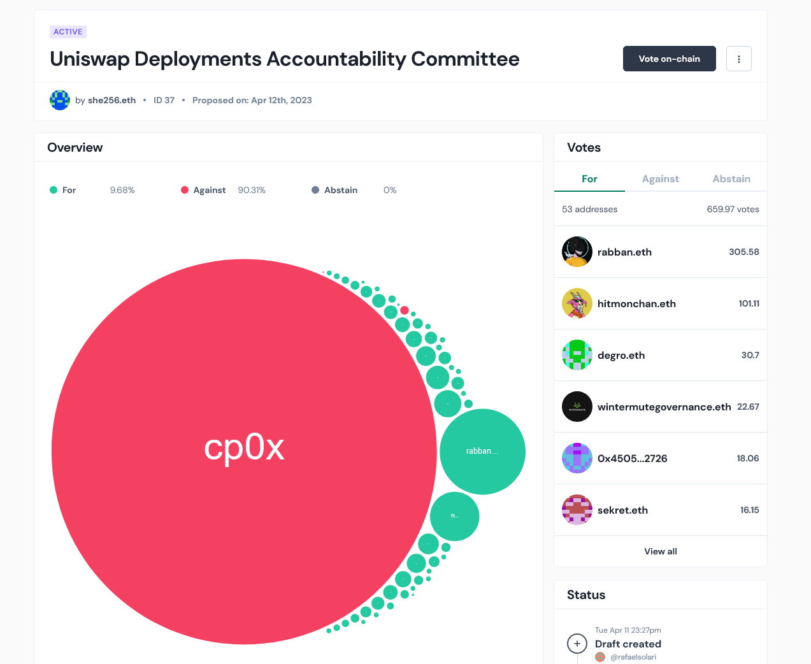Image resolution: width=811 pixels, height=664 pixels.
Task: Click the red Against legend dot
Action: tap(185, 190)
